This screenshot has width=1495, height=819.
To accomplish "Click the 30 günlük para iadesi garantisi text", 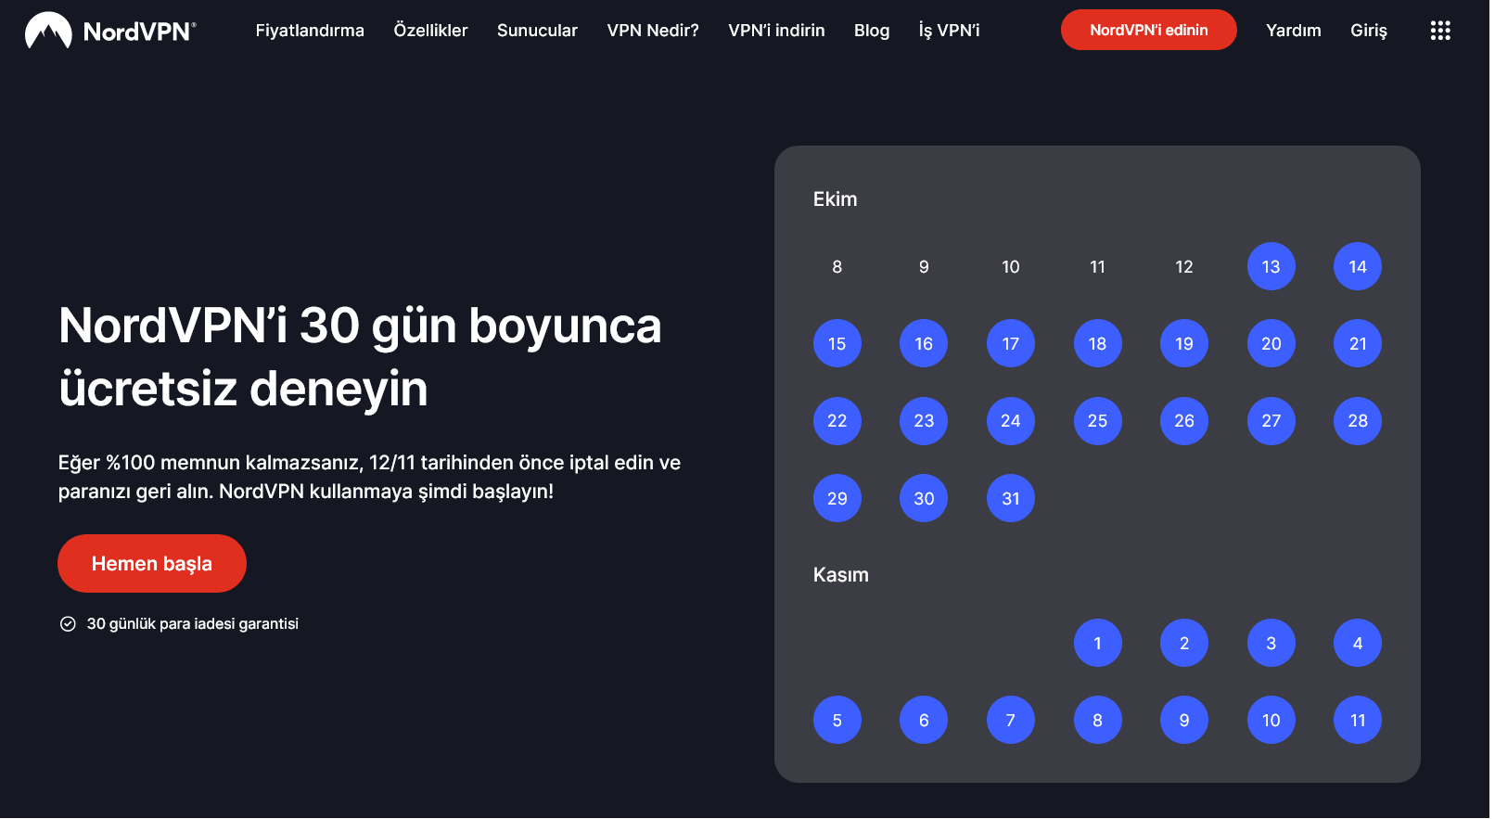I will point(193,624).
